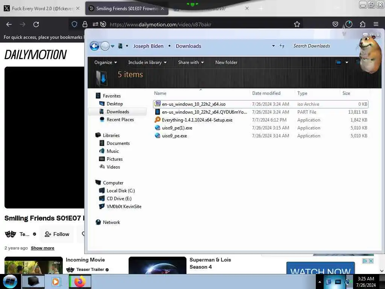Select the en-us_windows_10_22h2_x64.iso file icon

tap(158, 104)
